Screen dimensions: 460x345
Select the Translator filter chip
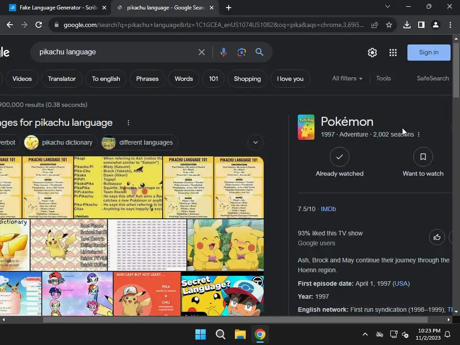[62, 79]
